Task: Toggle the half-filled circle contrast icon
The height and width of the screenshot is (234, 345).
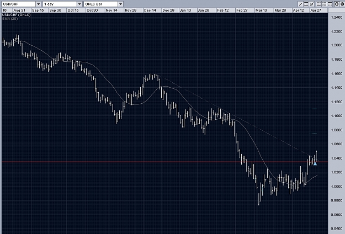Action: (x=337, y=4)
